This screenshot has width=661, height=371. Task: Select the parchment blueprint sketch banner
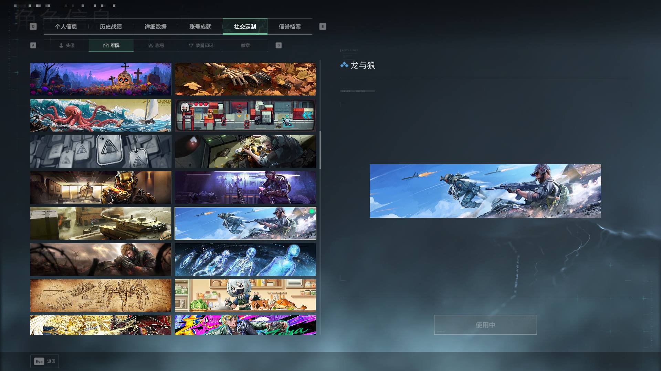click(101, 295)
